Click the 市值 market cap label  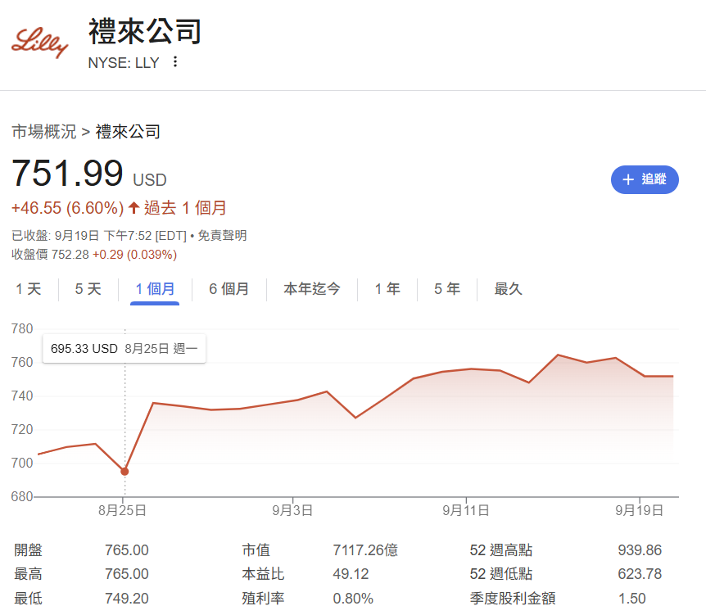click(256, 550)
